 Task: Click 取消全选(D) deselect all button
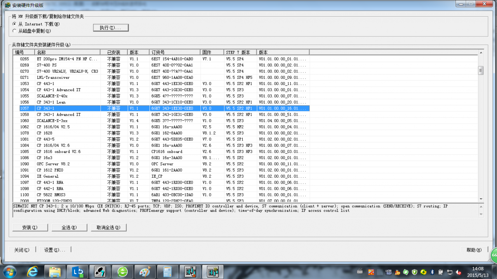tap(109, 227)
